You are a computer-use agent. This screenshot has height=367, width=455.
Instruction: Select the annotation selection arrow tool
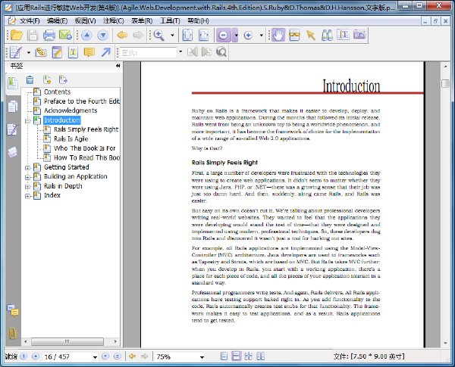coord(310,35)
